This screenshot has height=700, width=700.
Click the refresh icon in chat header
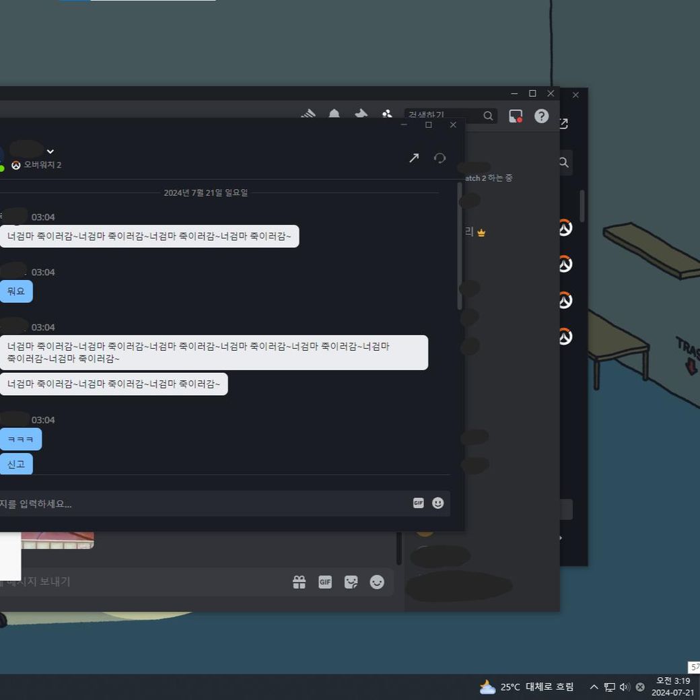pos(440,157)
